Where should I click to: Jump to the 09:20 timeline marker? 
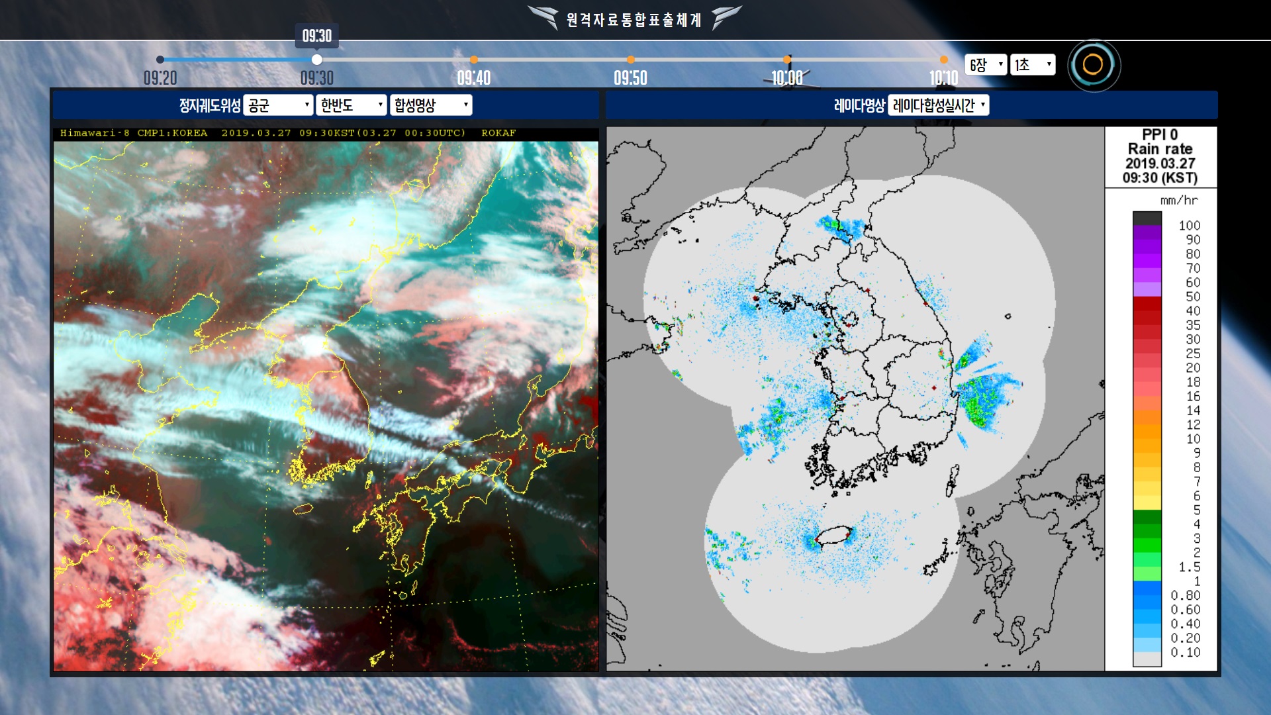tap(160, 60)
